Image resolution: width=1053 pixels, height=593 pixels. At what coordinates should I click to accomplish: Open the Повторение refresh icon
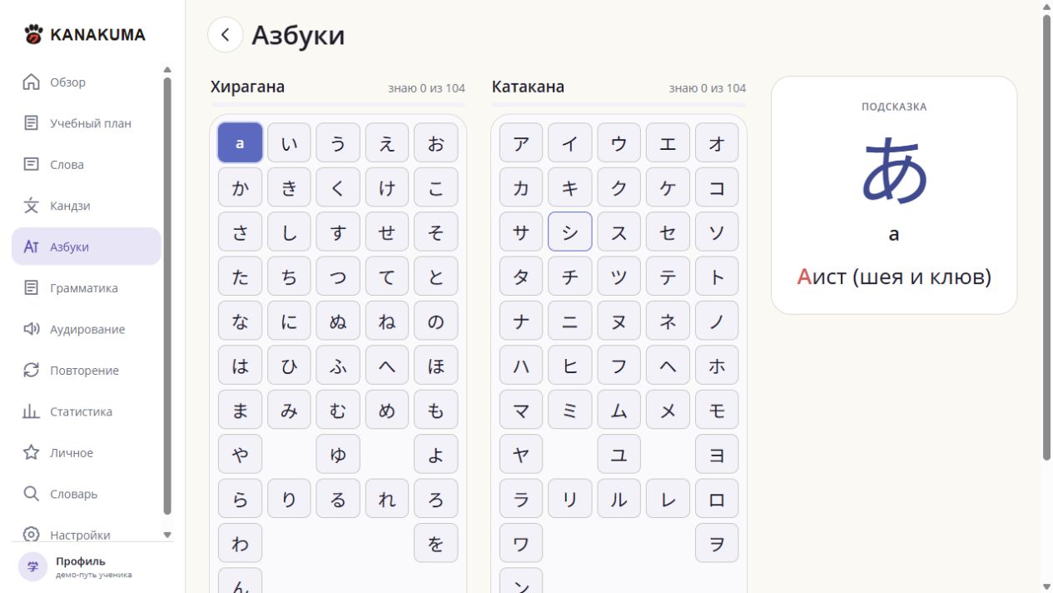click(x=31, y=370)
